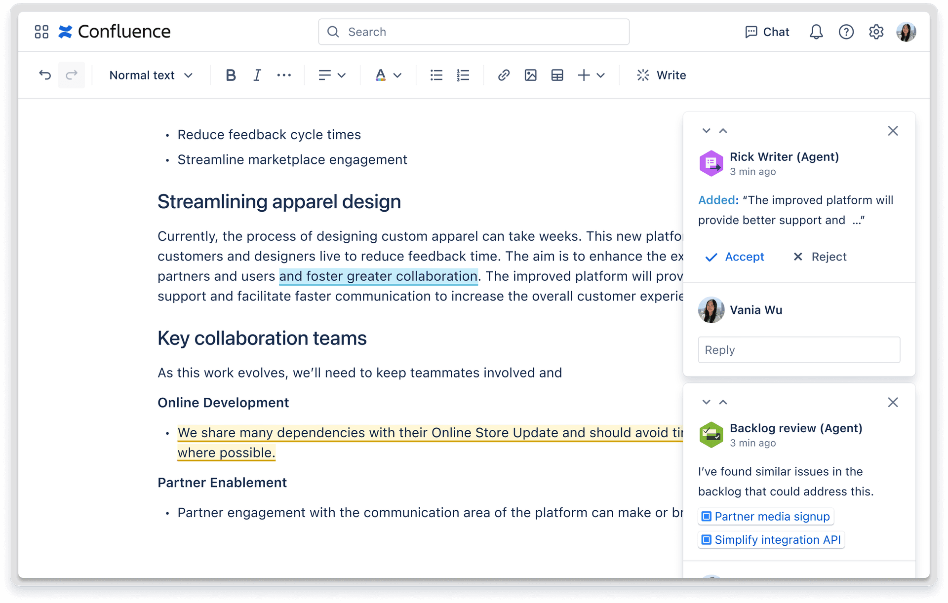The height and width of the screenshot is (603, 948).
Task: Open the text color picker
Action: pyautogui.click(x=388, y=75)
